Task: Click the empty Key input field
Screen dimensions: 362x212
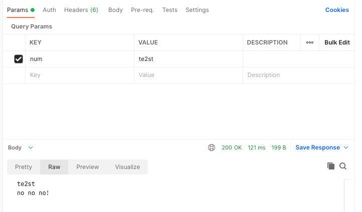Action: point(79,75)
